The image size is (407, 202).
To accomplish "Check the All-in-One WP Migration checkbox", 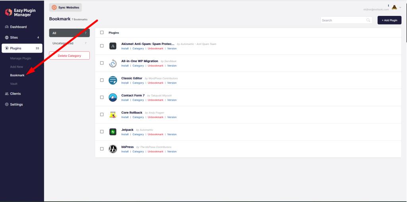I will tap(102, 63).
